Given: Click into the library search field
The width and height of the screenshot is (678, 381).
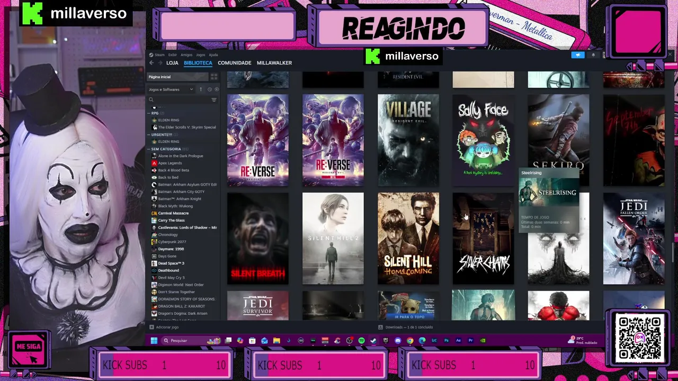Looking at the screenshot, I should point(183,99).
